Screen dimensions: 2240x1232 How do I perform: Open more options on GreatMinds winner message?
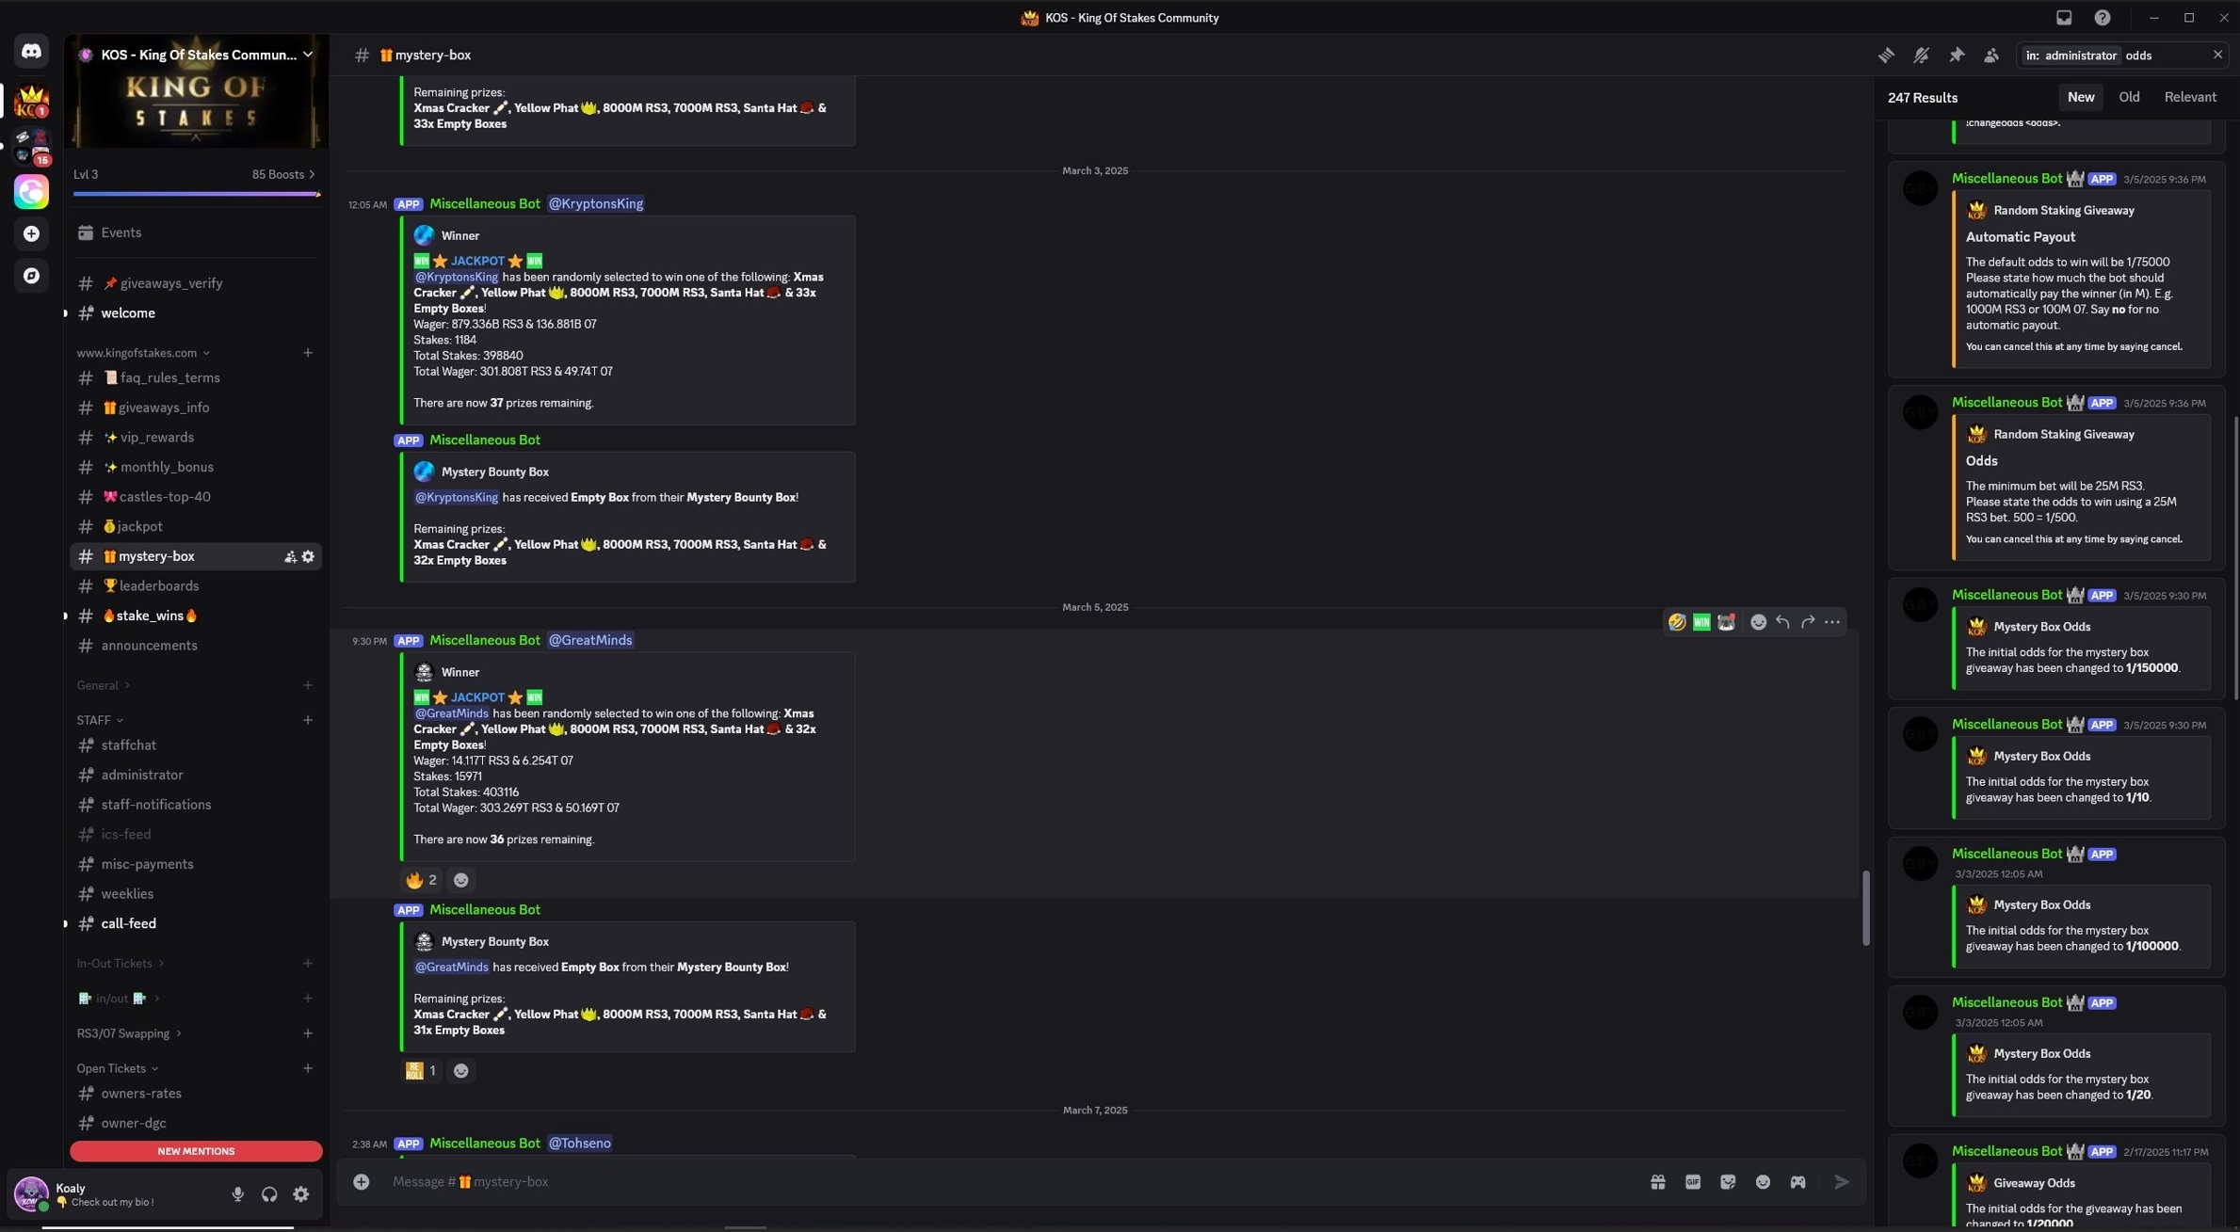click(x=1832, y=622)
